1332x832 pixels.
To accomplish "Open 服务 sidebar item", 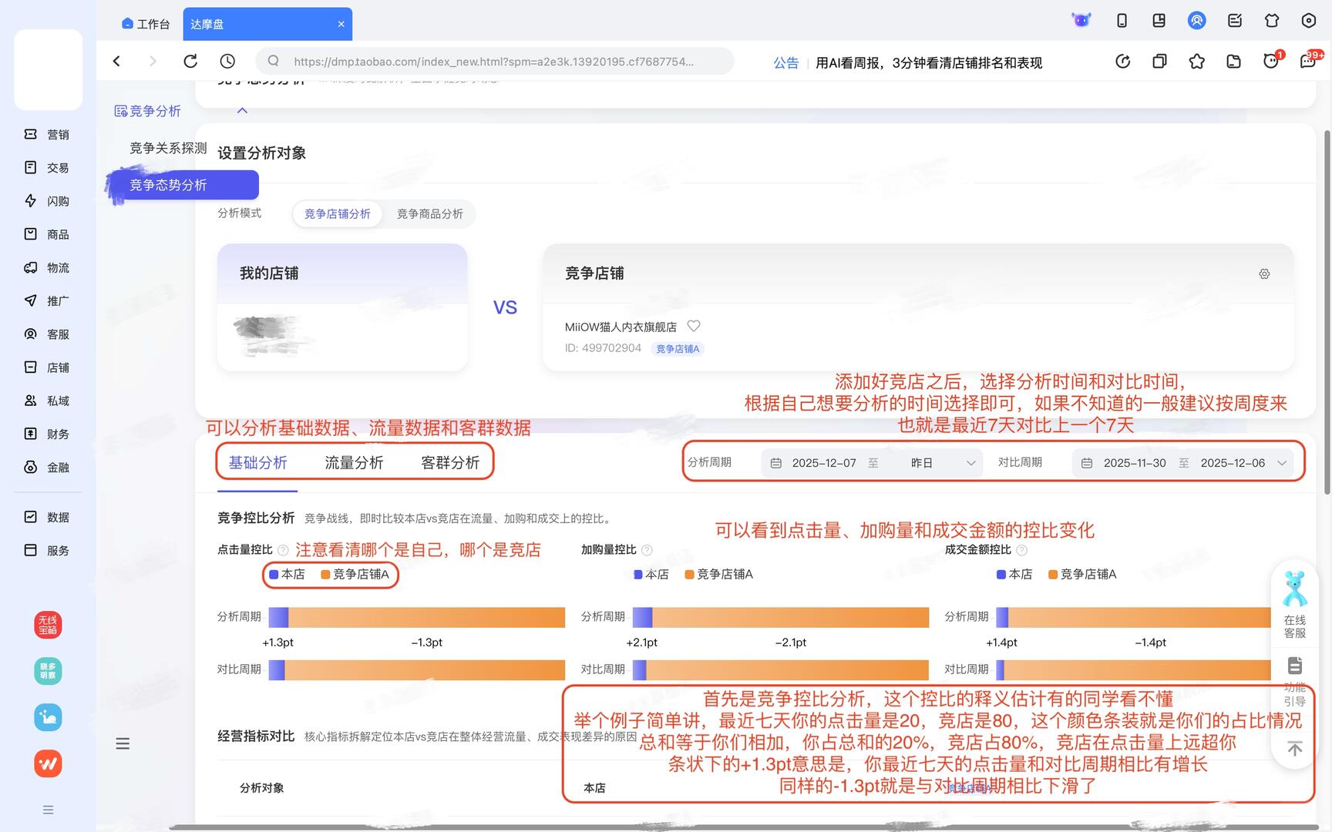I will pyautogui.click(x=47, y=550).
